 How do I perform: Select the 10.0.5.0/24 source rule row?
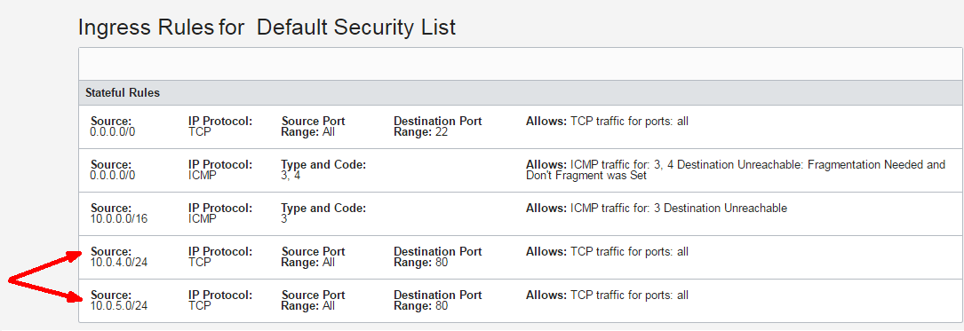pyautogui.click(x=521, y=300)
